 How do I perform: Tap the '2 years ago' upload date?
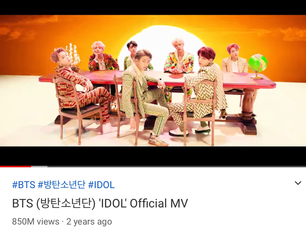click(89, 222)
